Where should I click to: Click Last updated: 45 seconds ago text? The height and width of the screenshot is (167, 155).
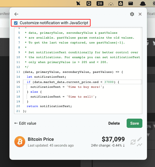(x=51, y=145)
